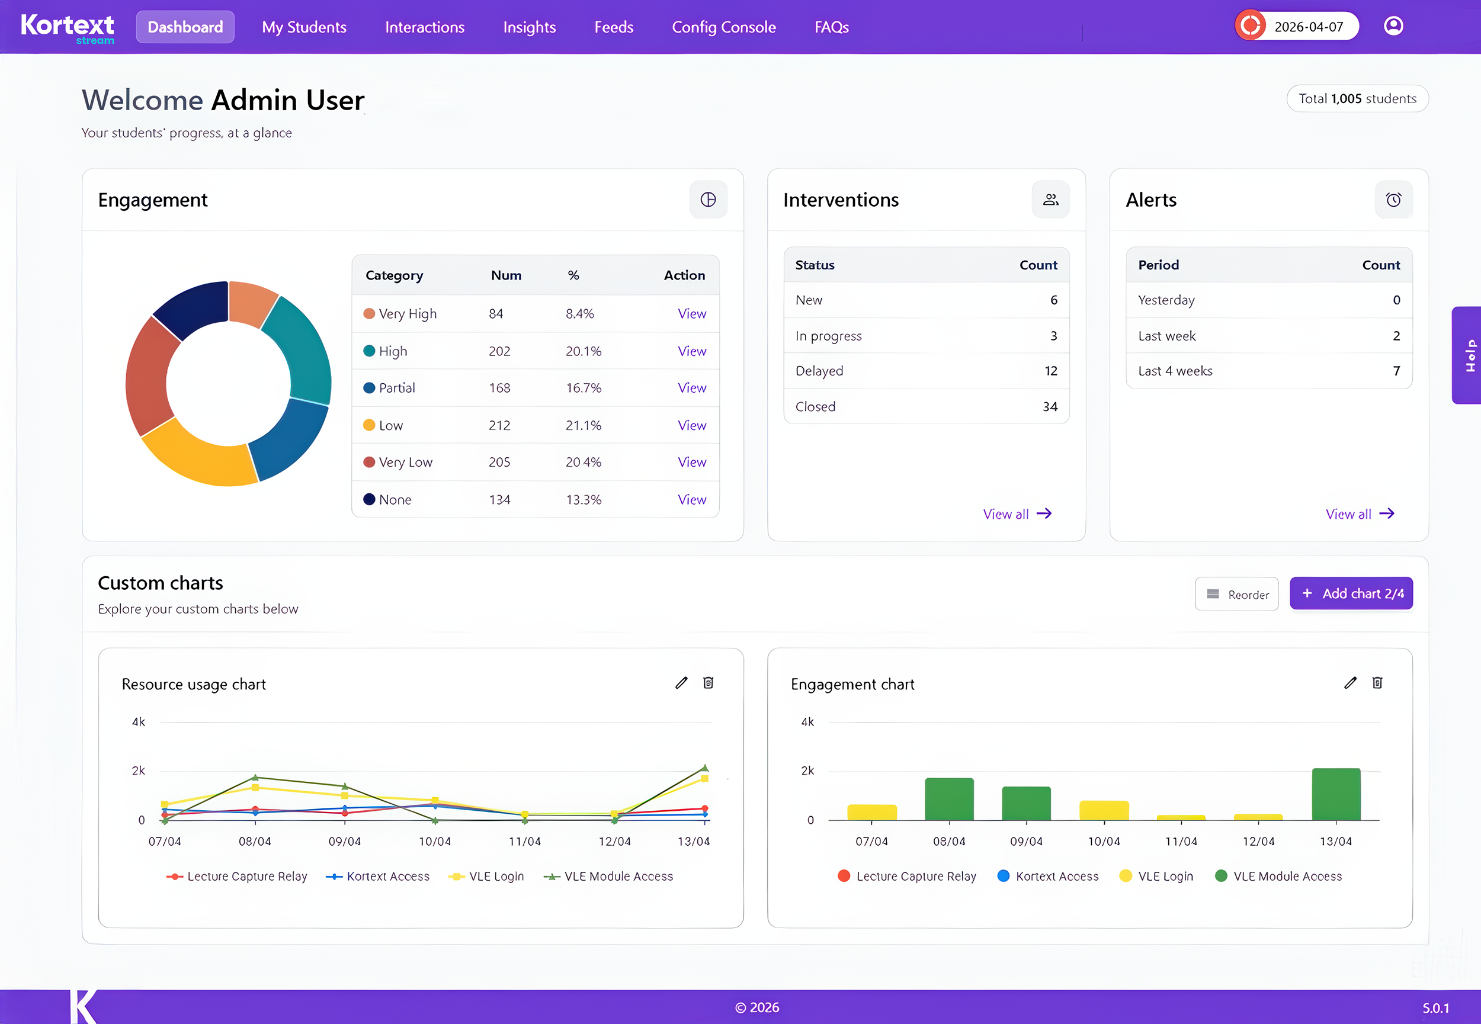Open the 2026-04-07 date selector
Screen dimensions: 1481x1024
click(1309, 27)
